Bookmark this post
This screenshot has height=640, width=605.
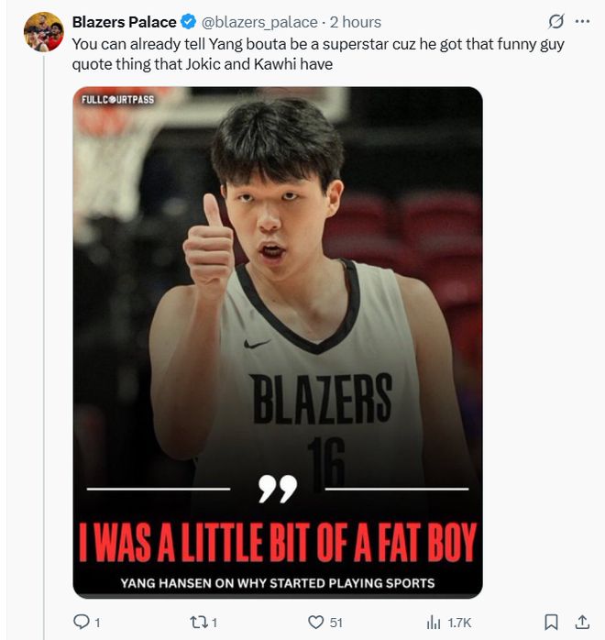[551, 622]
